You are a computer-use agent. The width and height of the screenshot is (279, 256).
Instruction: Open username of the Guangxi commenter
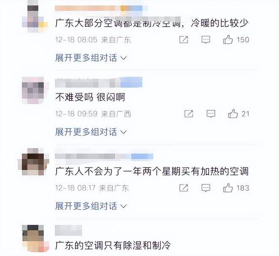click(98, 83)
